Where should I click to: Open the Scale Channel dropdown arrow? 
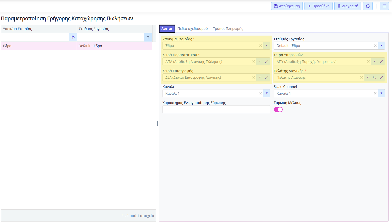pos(381,93)
